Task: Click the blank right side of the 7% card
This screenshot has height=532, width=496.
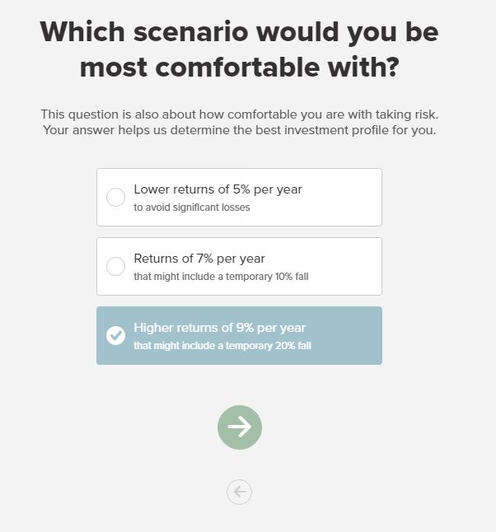Action: tap(344, 266)
